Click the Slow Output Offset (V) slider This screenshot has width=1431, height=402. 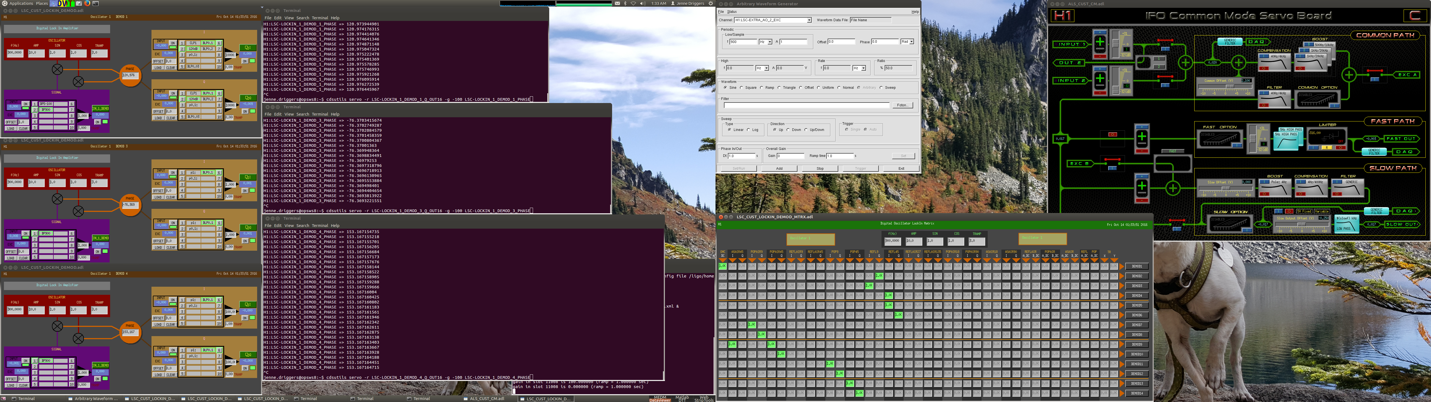1302,224
